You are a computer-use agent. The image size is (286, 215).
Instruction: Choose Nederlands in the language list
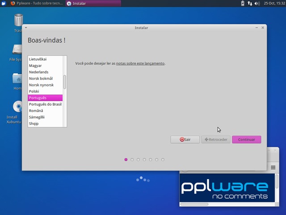tap(45, 72)
